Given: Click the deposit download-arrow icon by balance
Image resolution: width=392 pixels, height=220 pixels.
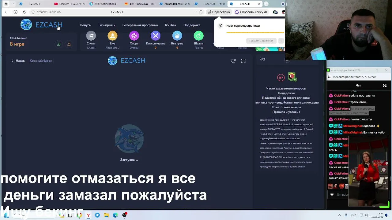Looking at the screenshot, I should point(59,44).
